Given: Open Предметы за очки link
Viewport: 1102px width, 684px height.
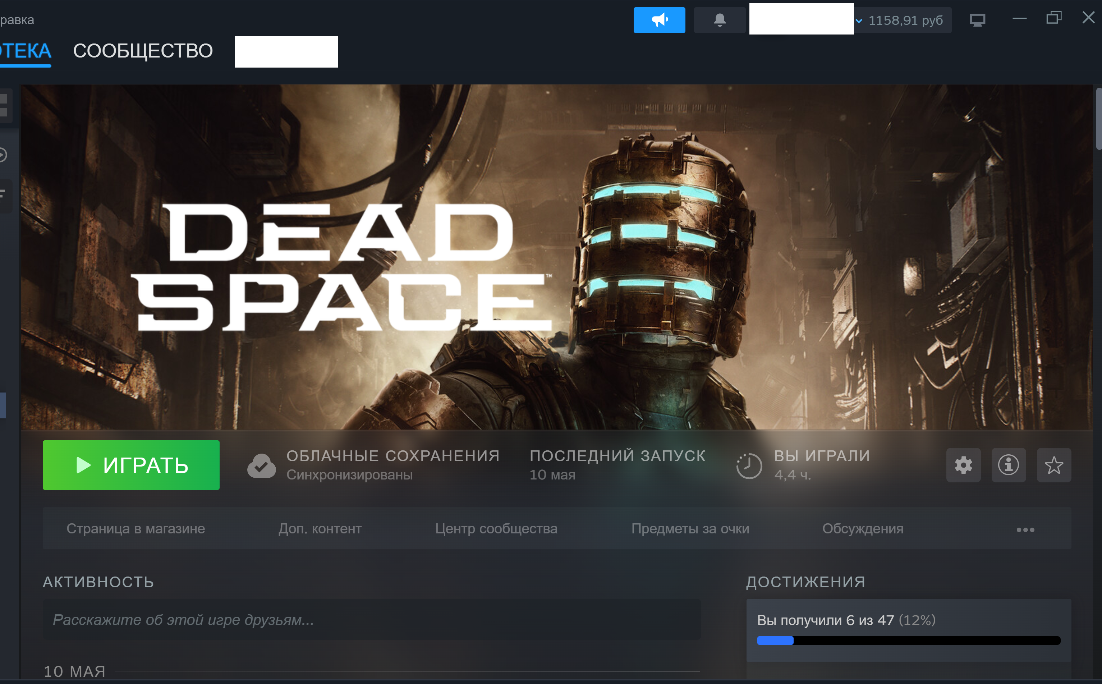Looking at the screenshot, I should [x=690, y=528].
